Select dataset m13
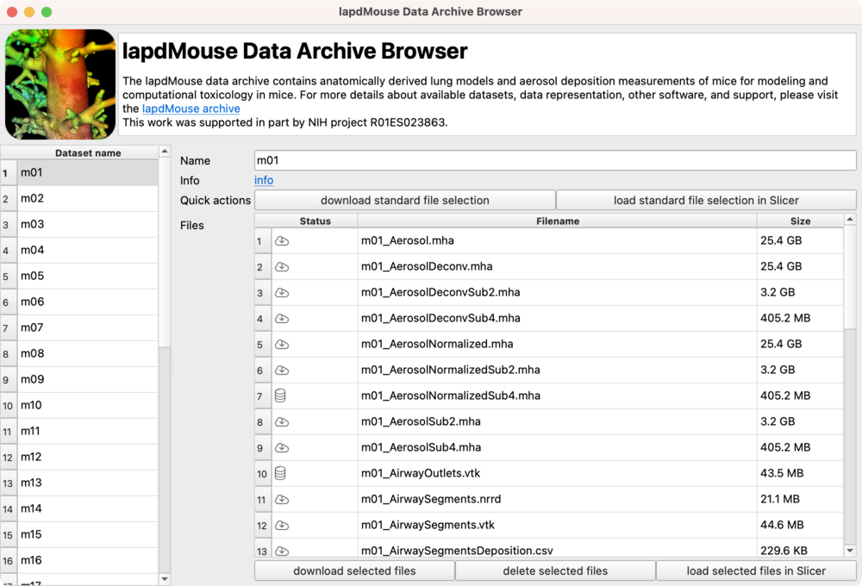Viewport: 862px width, 586px height. [88, 483]
